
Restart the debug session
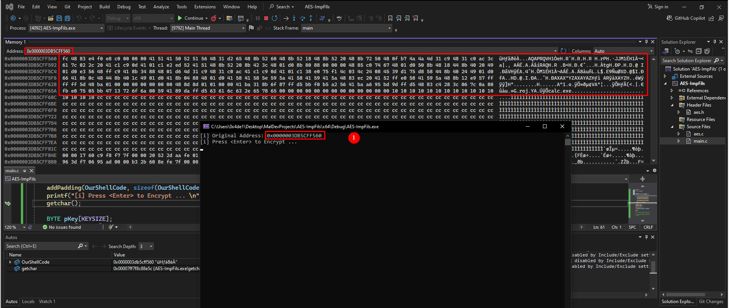275,18
